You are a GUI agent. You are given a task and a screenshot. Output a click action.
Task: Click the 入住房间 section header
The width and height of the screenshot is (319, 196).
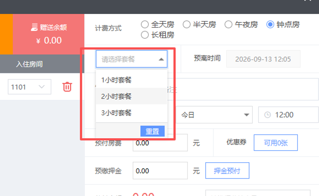(x=42, y=64)
